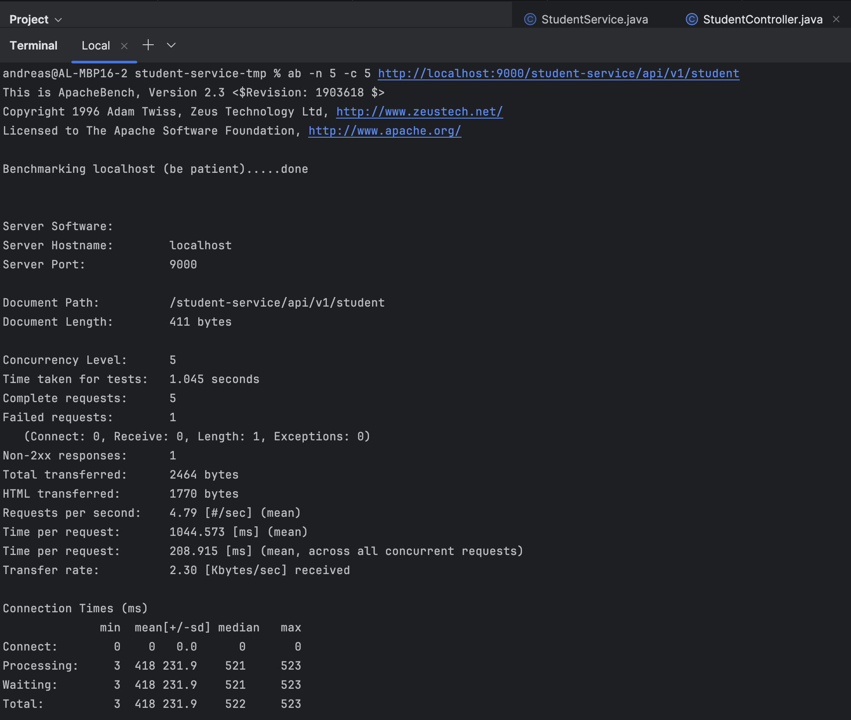The height and width of the screenshot is (720, 851).
Task: Open the localhost:9000 student API link
Action: (x=558, y=73)
